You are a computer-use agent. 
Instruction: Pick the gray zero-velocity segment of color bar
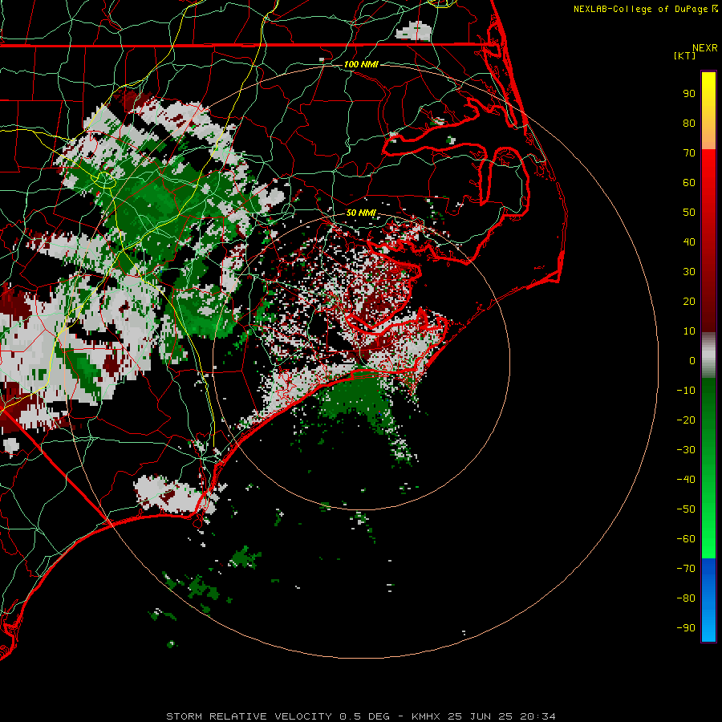click(708, 355)
